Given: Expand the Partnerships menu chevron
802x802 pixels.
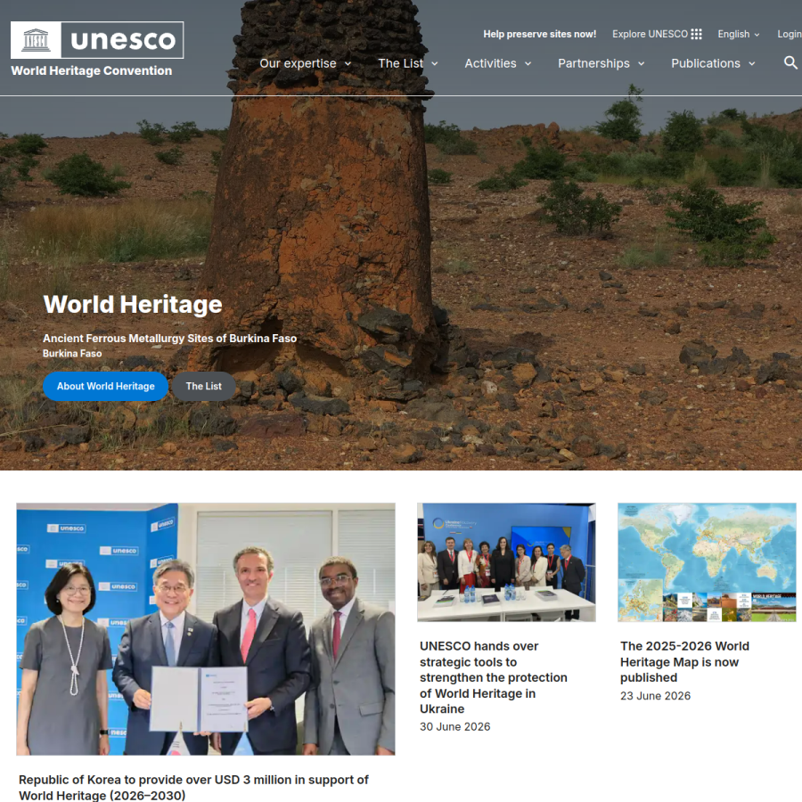Looking at the screenshot, I should click(642, 64).
